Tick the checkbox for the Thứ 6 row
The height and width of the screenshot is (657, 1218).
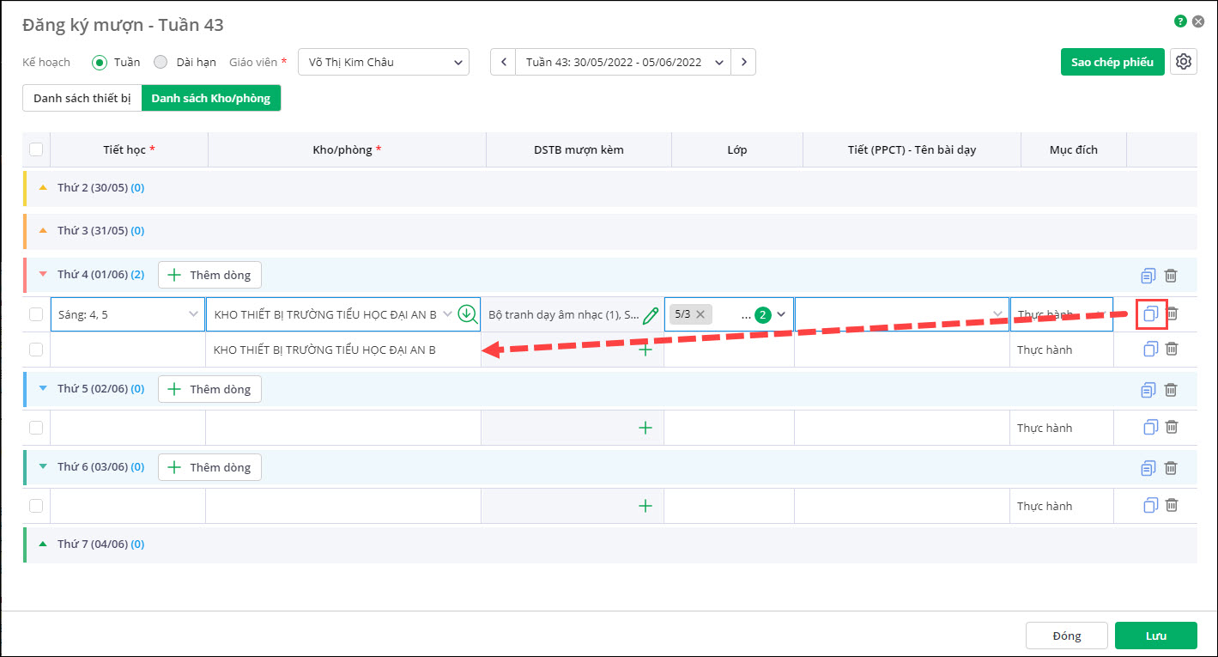click(x=36, y=506)
